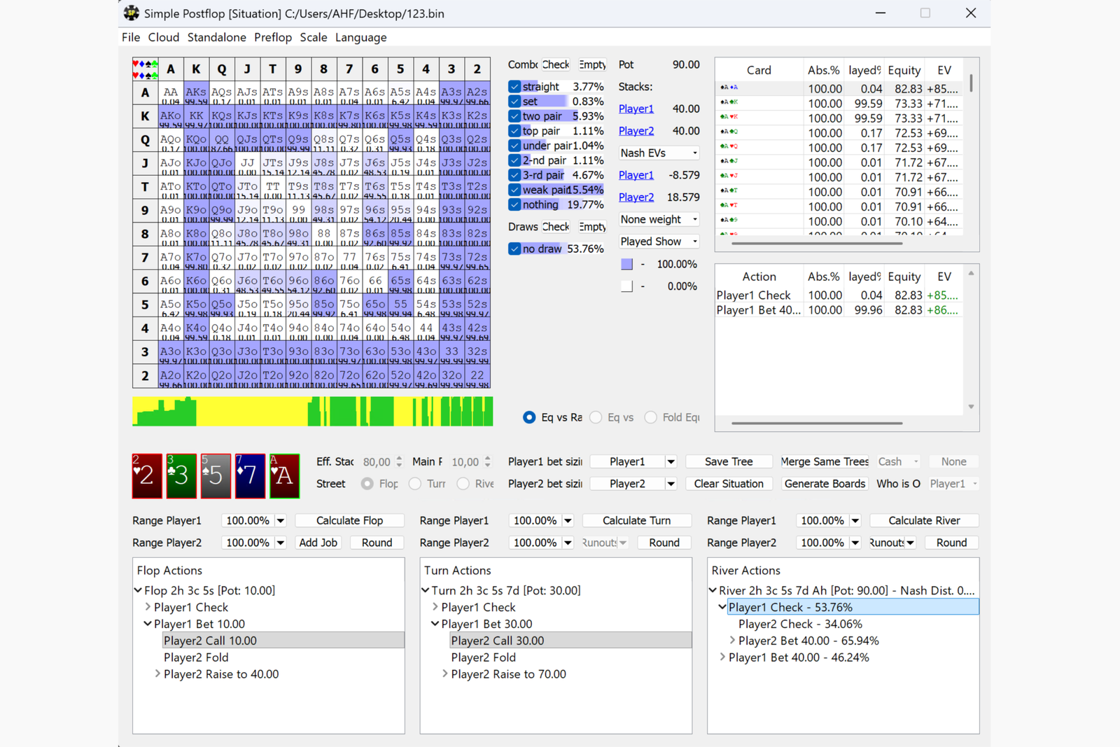Click the white 0.00% color swatch
The image size is (1120, 747).
point(626,286)
